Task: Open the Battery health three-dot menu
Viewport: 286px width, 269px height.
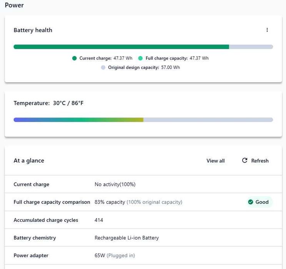Action: 267,30
